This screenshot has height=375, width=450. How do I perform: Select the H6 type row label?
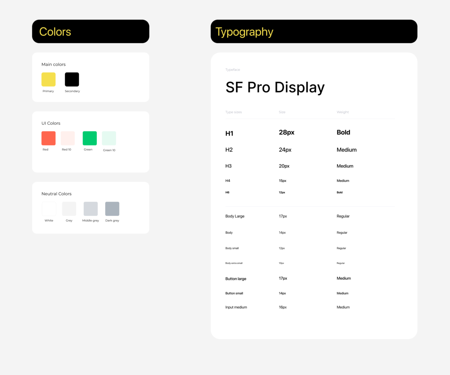click(227, 192)
